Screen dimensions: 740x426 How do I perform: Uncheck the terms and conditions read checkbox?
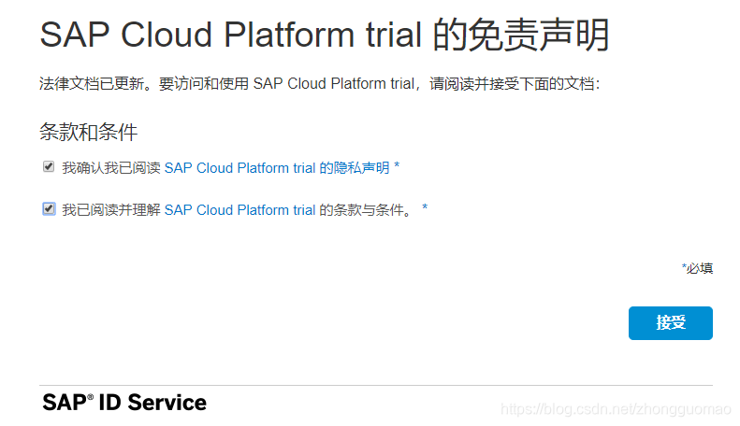click(49, 208)
